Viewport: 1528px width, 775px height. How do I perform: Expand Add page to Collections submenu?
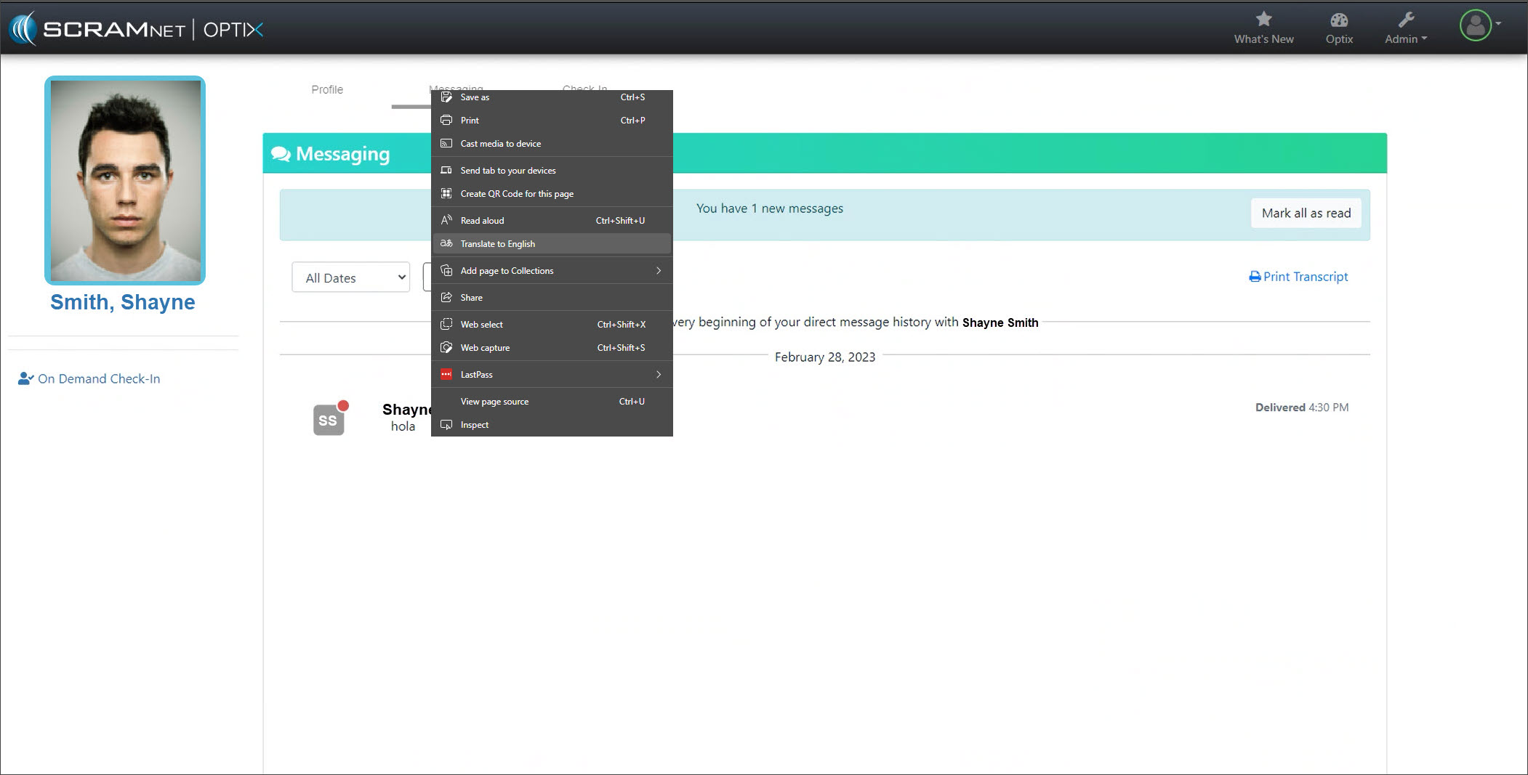(x=552, y=271)
